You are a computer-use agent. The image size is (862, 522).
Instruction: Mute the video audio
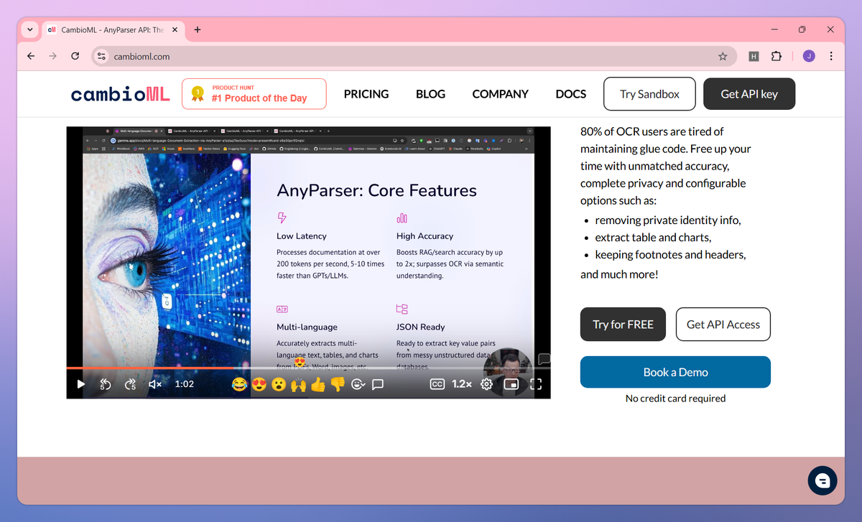tap(154, 384)
